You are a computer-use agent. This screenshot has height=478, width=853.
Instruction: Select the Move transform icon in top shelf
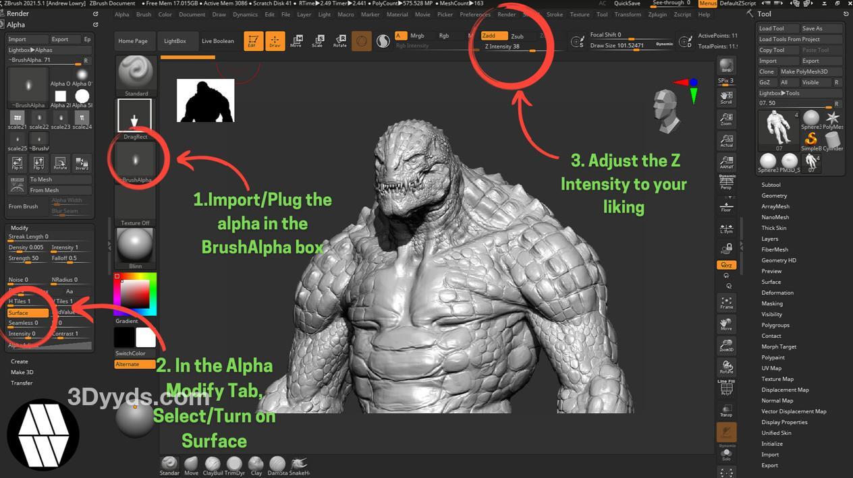point(296,41)
